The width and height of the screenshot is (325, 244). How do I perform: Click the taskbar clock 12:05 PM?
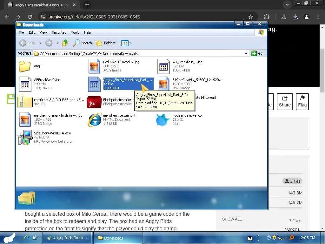coord(307,238)
